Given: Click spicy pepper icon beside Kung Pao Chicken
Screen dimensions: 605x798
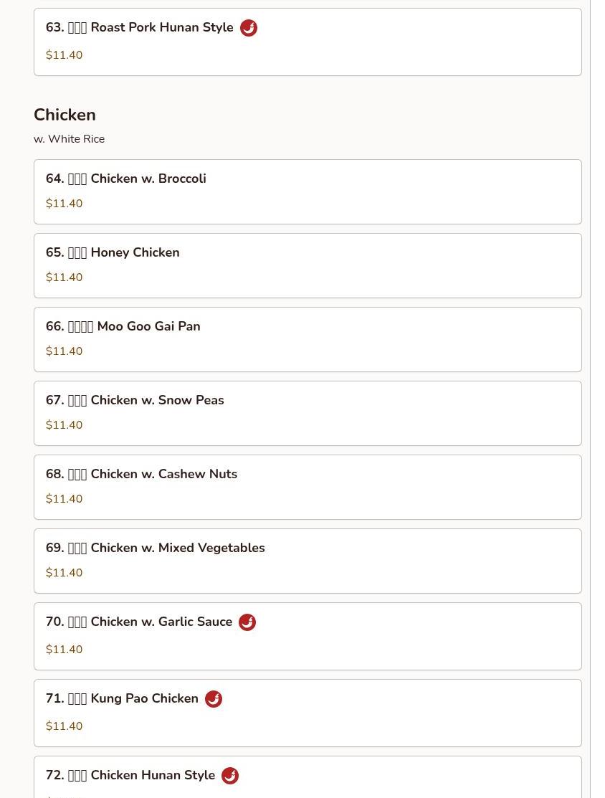Looking at the screenshot, I should pyautogui.click(x=214, y=699).
